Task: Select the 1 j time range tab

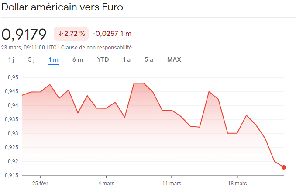Action: 11,59
